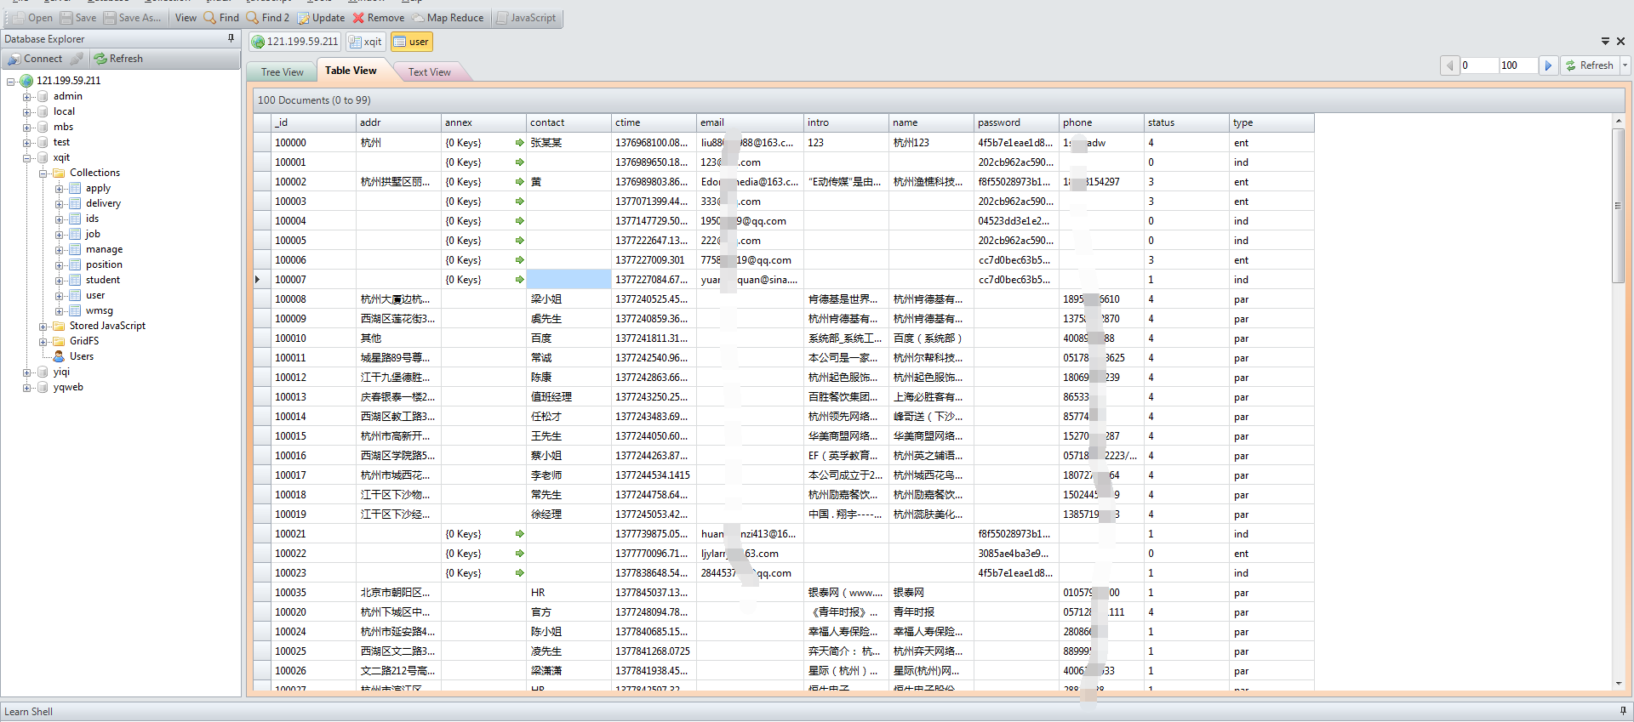This screenshot has width=1634, height=722.
Task: Select the delivery collection
Action: point(103,203)
